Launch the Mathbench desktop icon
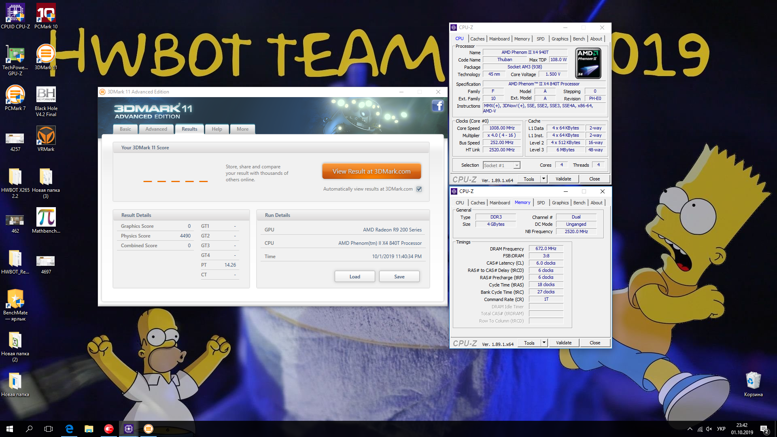 click(46, 221)
